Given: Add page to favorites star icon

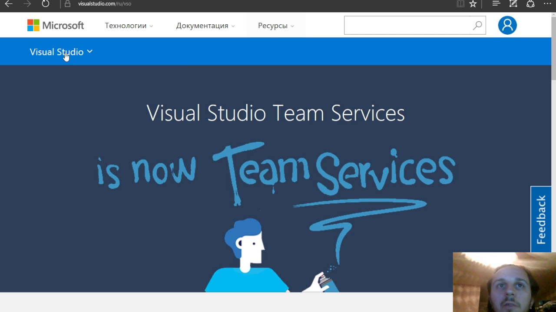Looking at the screenshot, I should coord(473,4).
